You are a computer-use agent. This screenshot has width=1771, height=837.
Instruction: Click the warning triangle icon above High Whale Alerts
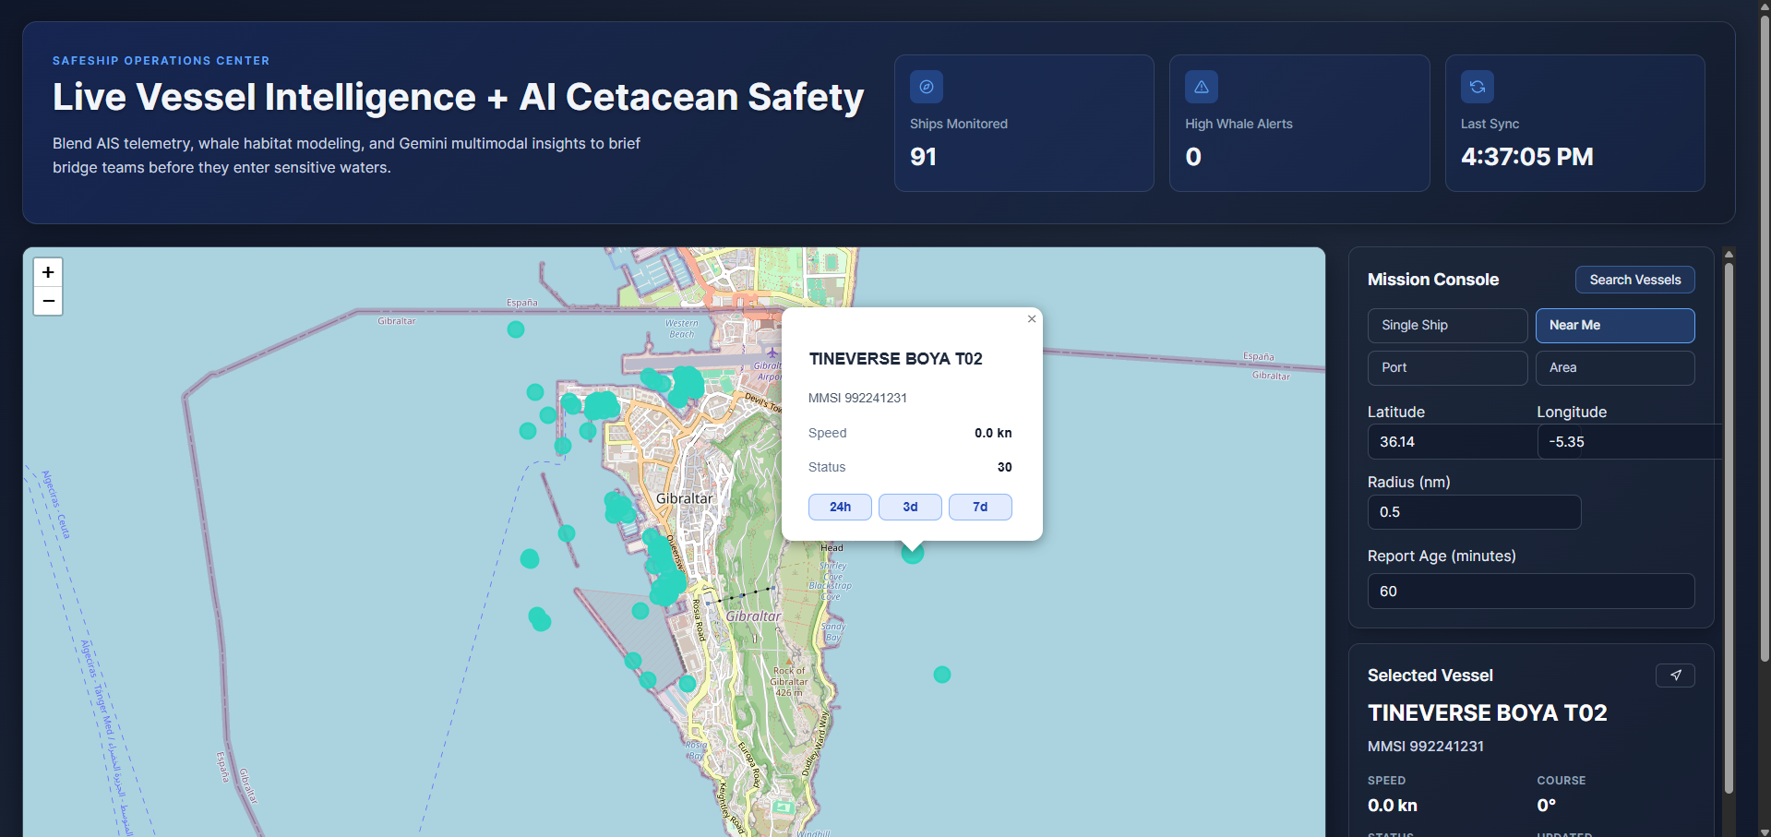coord(1202,87)
